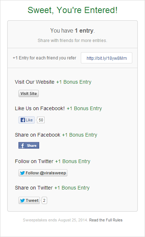The image size is (145, 237).
Task: Click the Share label on the Facebook button
Action: tap(32, 146)
